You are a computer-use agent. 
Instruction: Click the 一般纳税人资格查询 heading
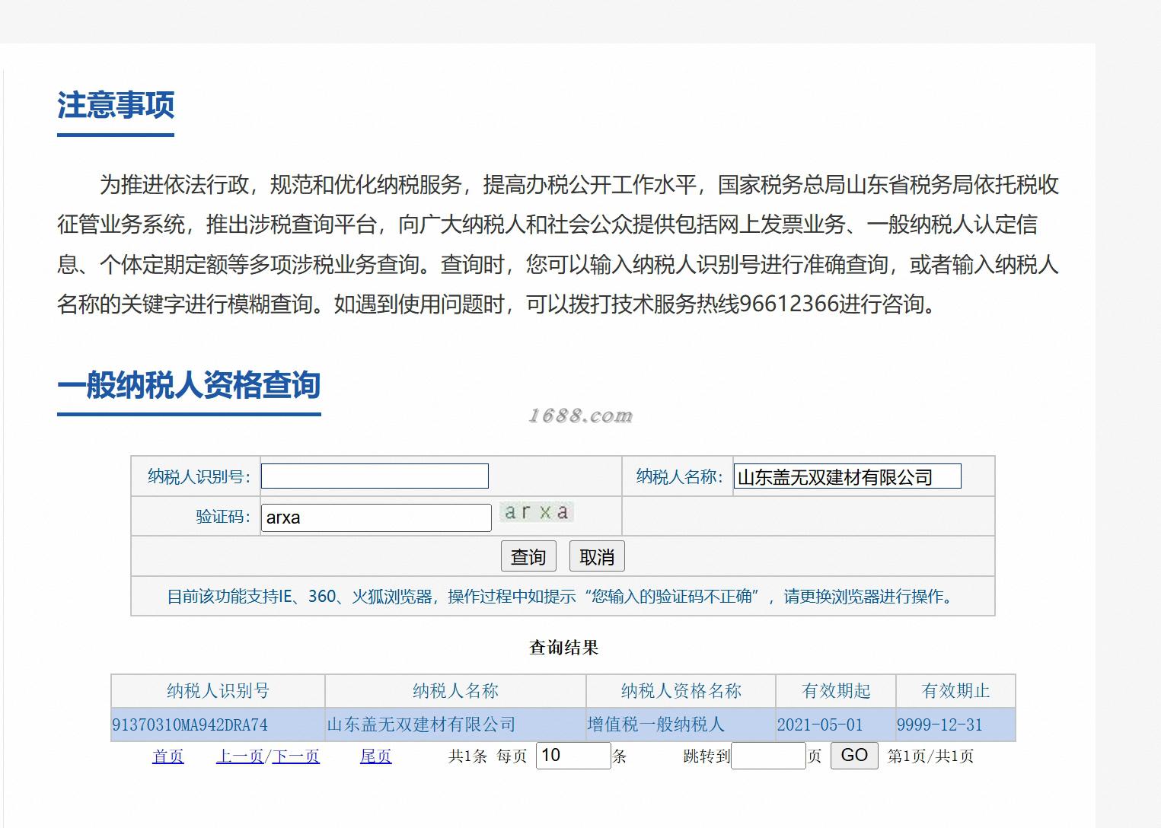coord(189,385)
